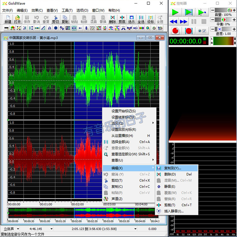Expand the 编辑(X) submenu entry
The image size is (237, 237).
click(129, 168)
